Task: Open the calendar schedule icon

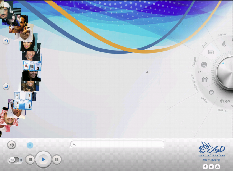Action: pyautogui.click(x=205, y=80)
